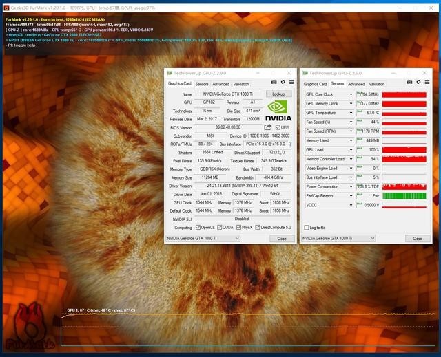441x357 pixels.
Task: Click screenshot camera icon in Sensors window
Action: pos(409,83)
